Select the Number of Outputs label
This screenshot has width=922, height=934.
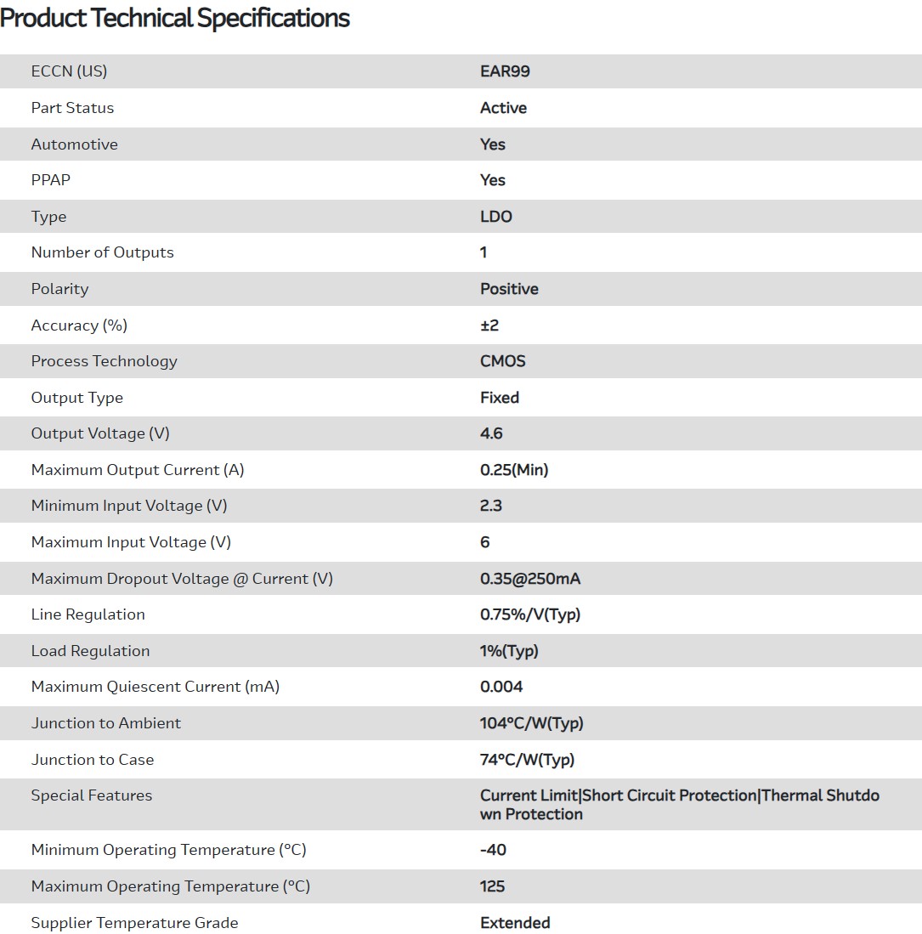102,252
